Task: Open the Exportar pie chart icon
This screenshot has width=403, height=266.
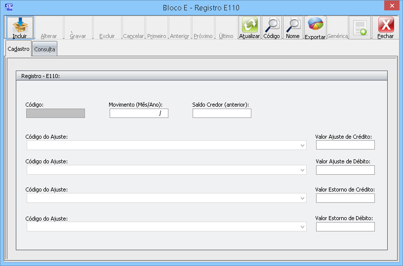Action: [315, 25]
